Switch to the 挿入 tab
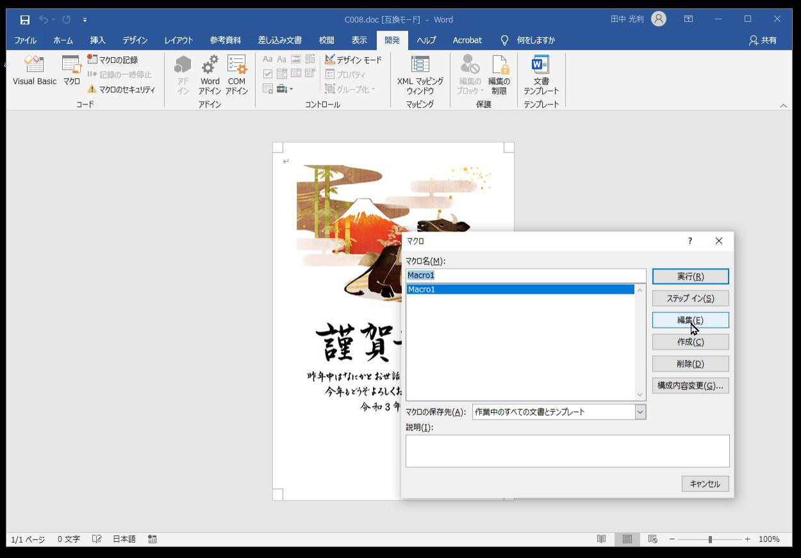 (98, 40)
